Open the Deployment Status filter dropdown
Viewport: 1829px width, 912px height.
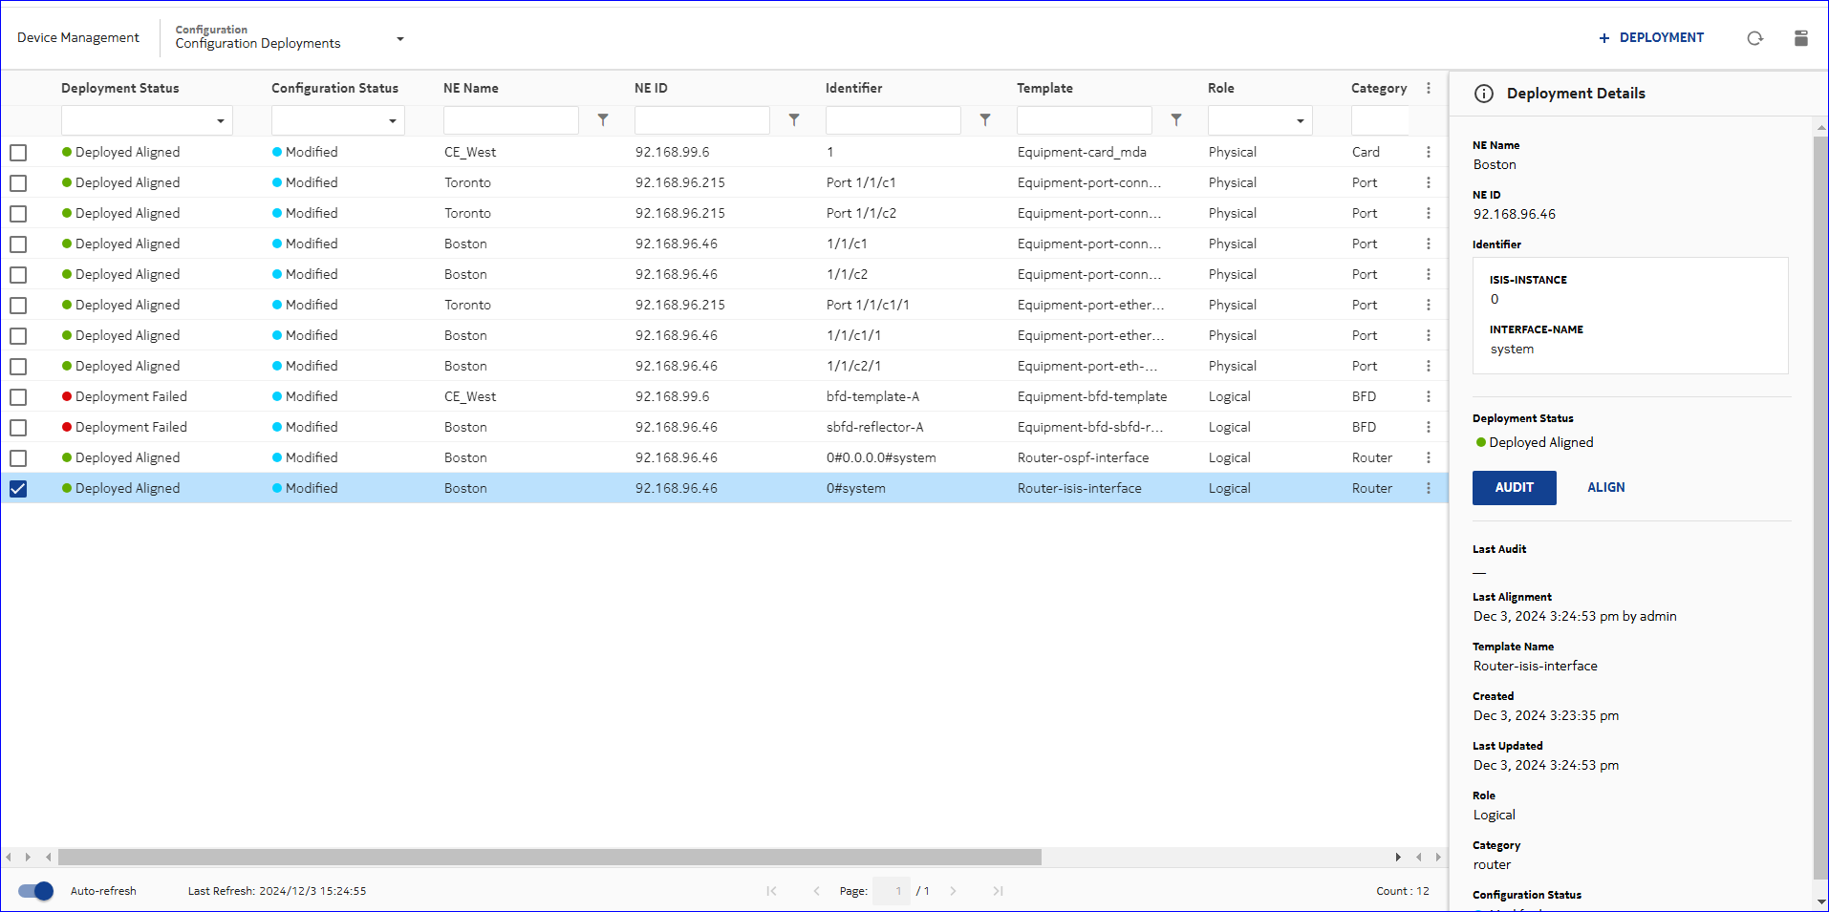[x=146, y=121]
